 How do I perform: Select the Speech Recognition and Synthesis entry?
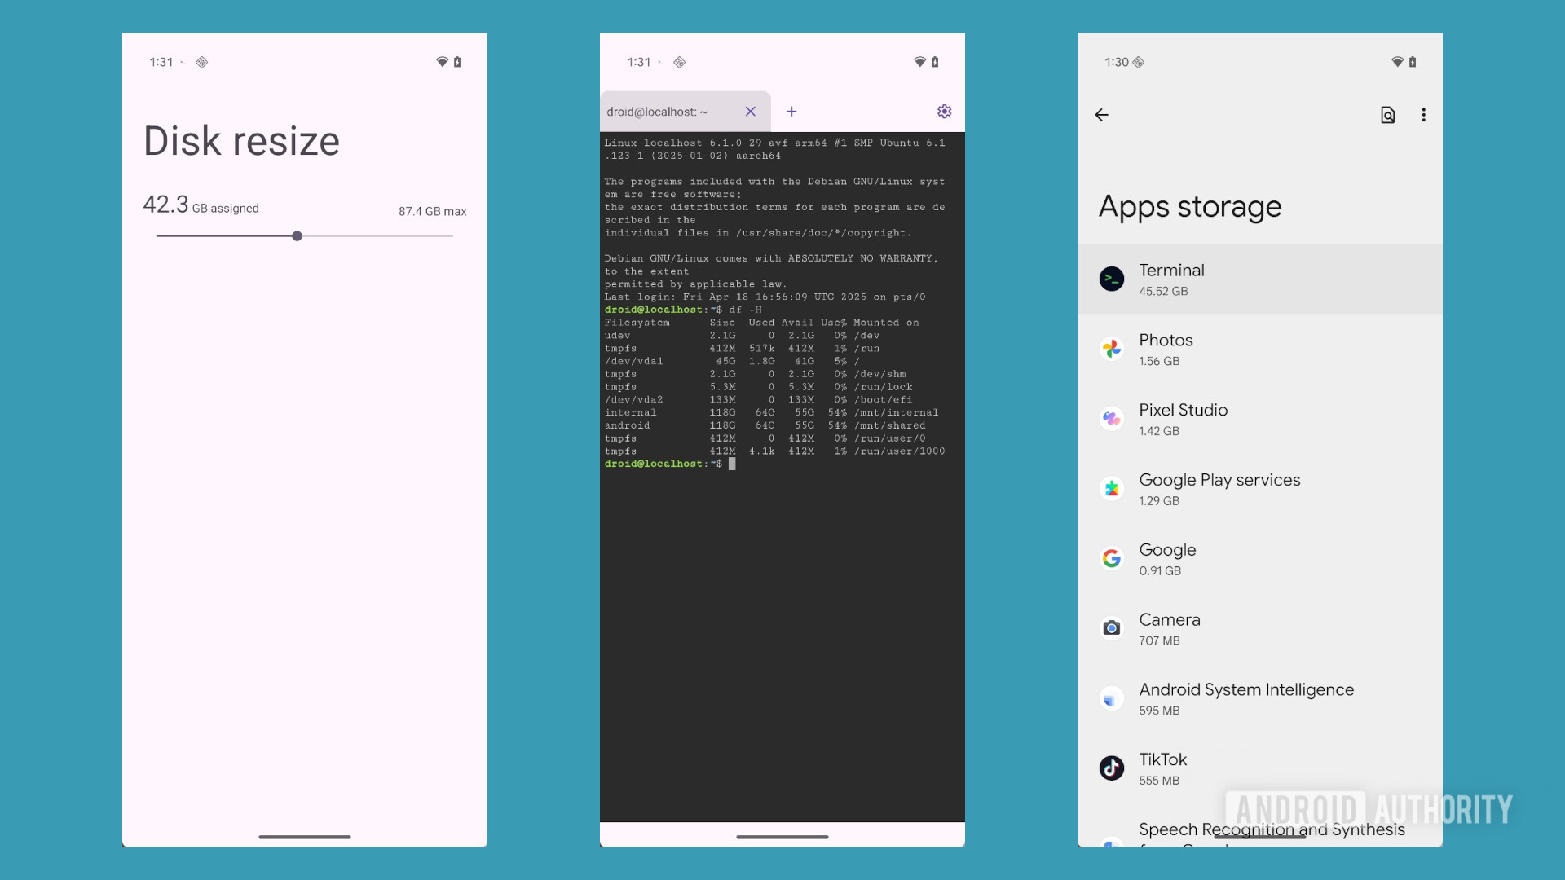coord(1272,829)
